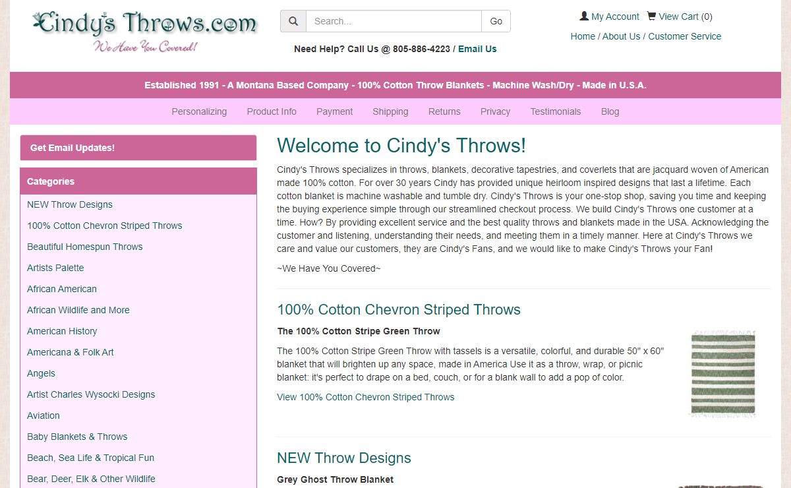Select American History category
This screenshot has width=791, height=488.
pos(62,331)
